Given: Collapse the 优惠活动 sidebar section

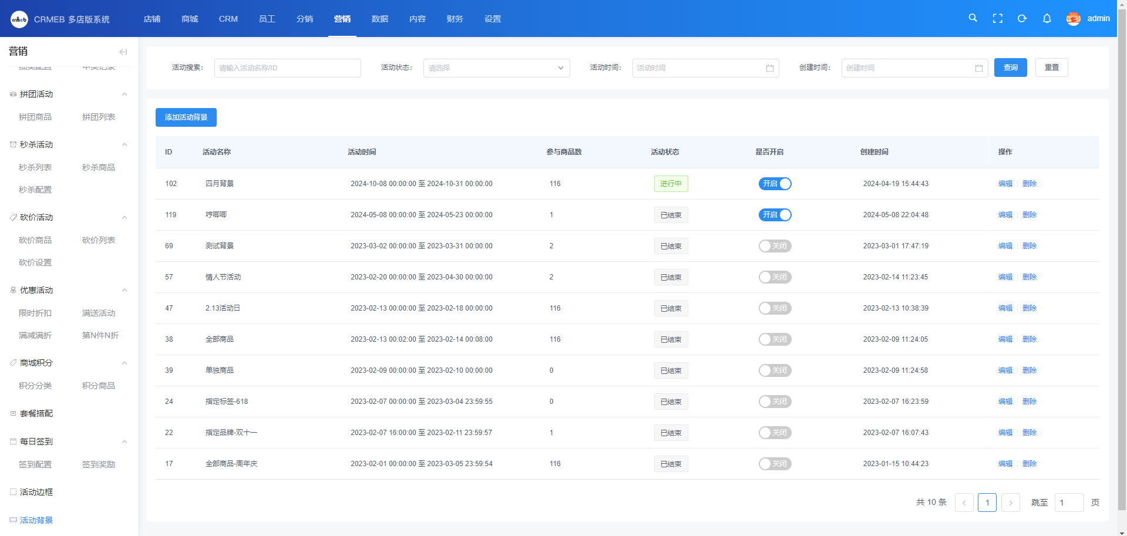Looking at the screenshot, I should click(x=124, y=291).
